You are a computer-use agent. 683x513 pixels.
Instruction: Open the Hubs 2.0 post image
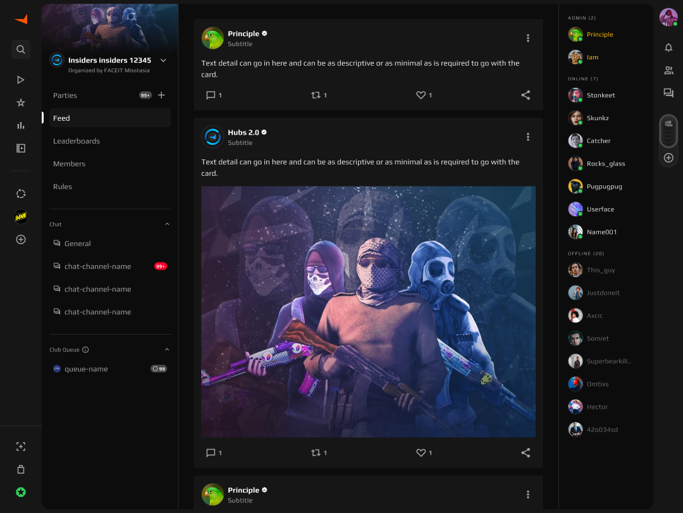click(x=368, y=312)
